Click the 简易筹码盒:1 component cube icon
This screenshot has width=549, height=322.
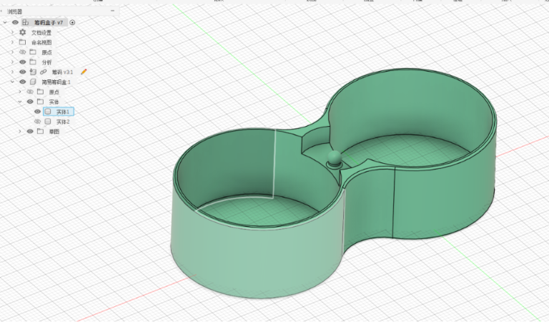point(33,82)
